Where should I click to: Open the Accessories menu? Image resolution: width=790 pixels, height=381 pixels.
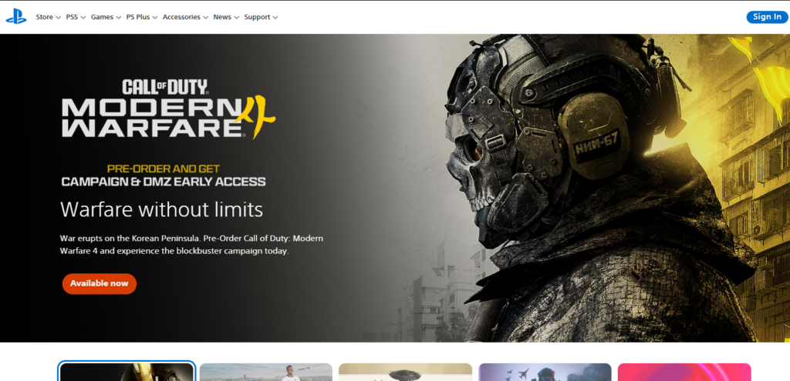point(181,17)
